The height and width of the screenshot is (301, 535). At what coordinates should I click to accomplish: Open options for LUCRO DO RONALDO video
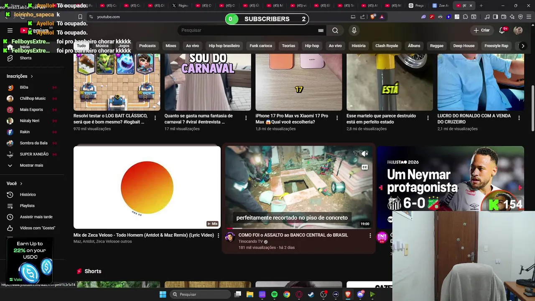click(x=519, y=118)
